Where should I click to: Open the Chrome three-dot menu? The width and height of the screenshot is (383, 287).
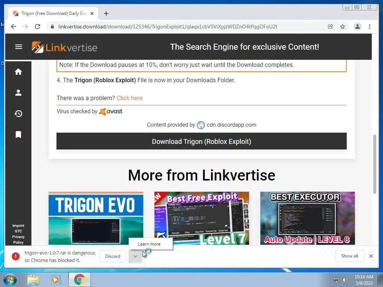(x=370, y=27)
